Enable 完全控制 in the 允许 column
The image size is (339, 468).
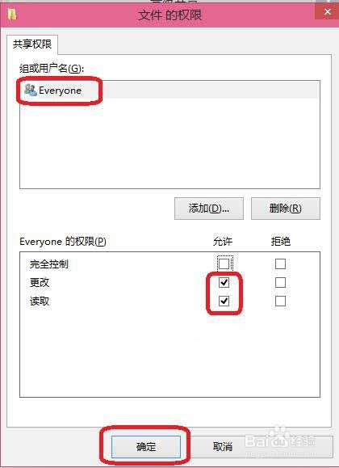224,264
